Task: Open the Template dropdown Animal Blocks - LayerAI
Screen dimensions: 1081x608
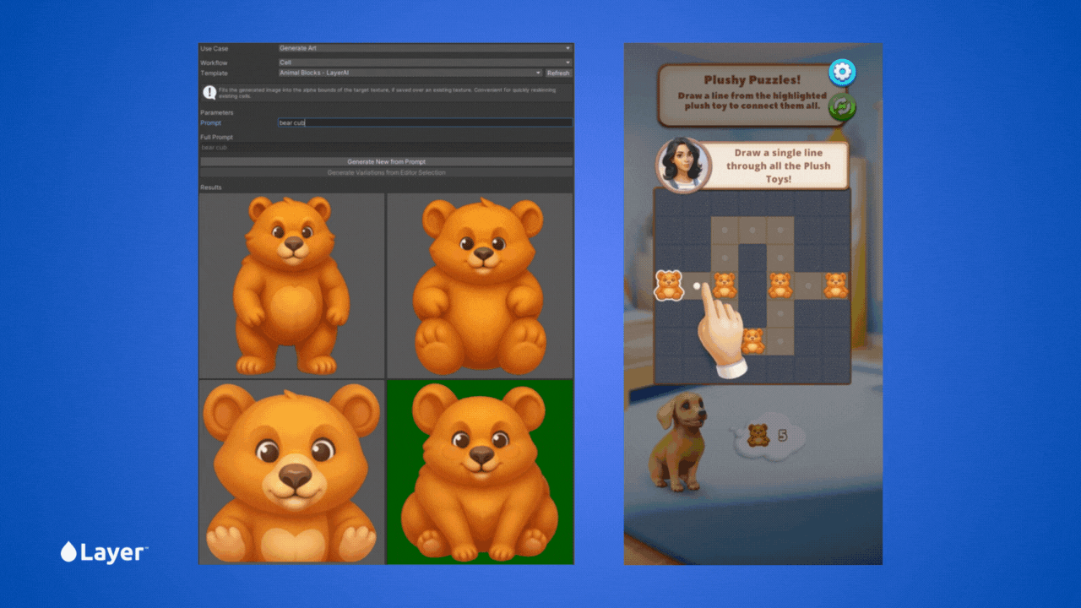Action: (x=410, y=73)
